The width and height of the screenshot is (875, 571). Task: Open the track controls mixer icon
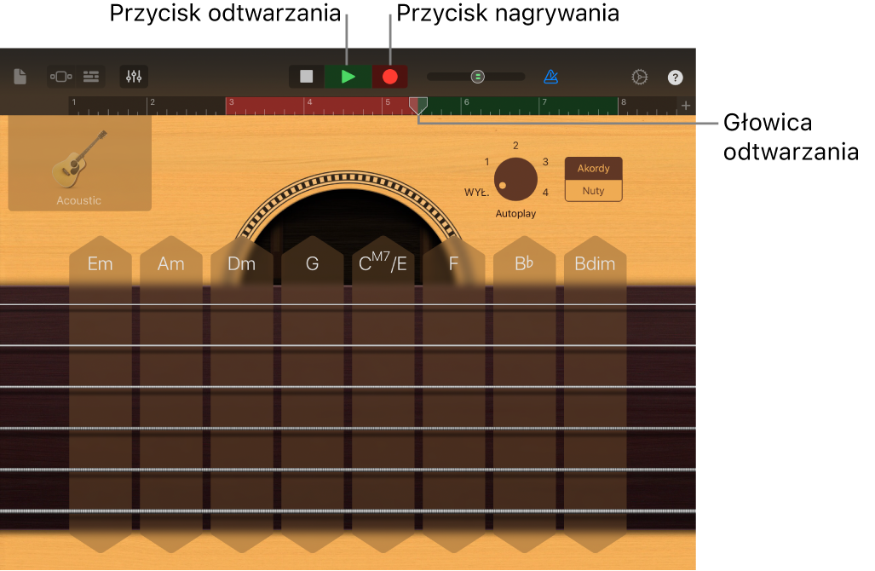[134, 77]
